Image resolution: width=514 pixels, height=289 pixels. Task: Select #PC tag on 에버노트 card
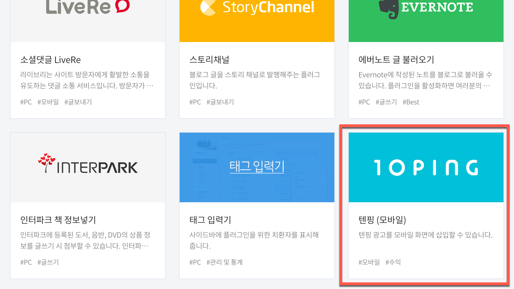[x=364, y=102]
